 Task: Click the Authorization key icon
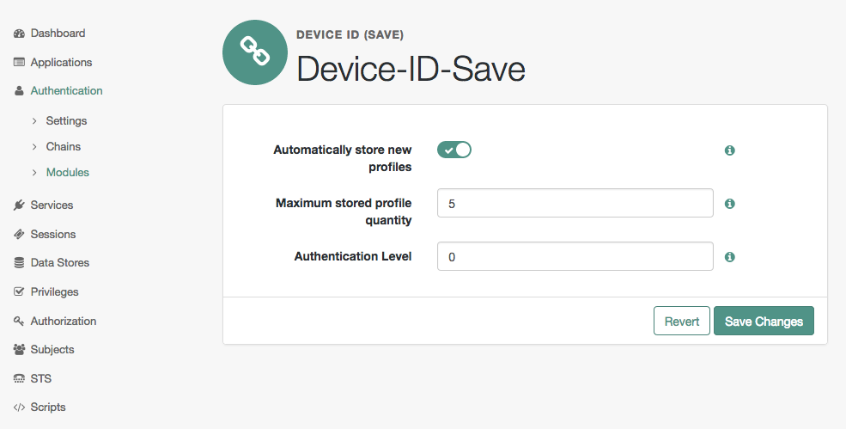click(19, 321)
